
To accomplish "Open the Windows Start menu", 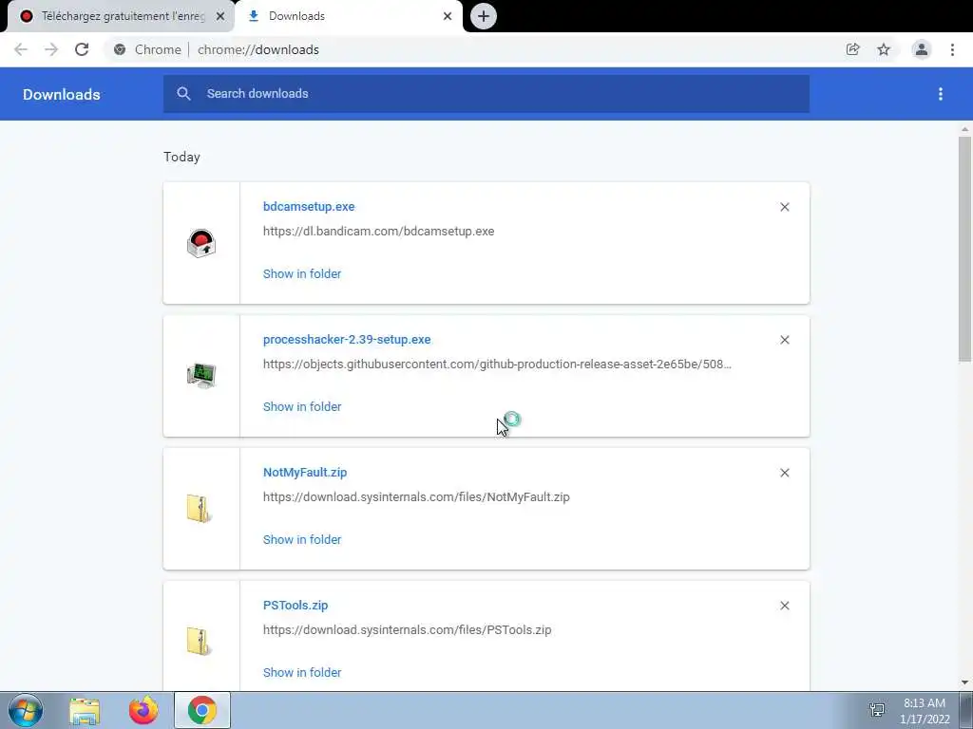I will click(x=26, y=710).
